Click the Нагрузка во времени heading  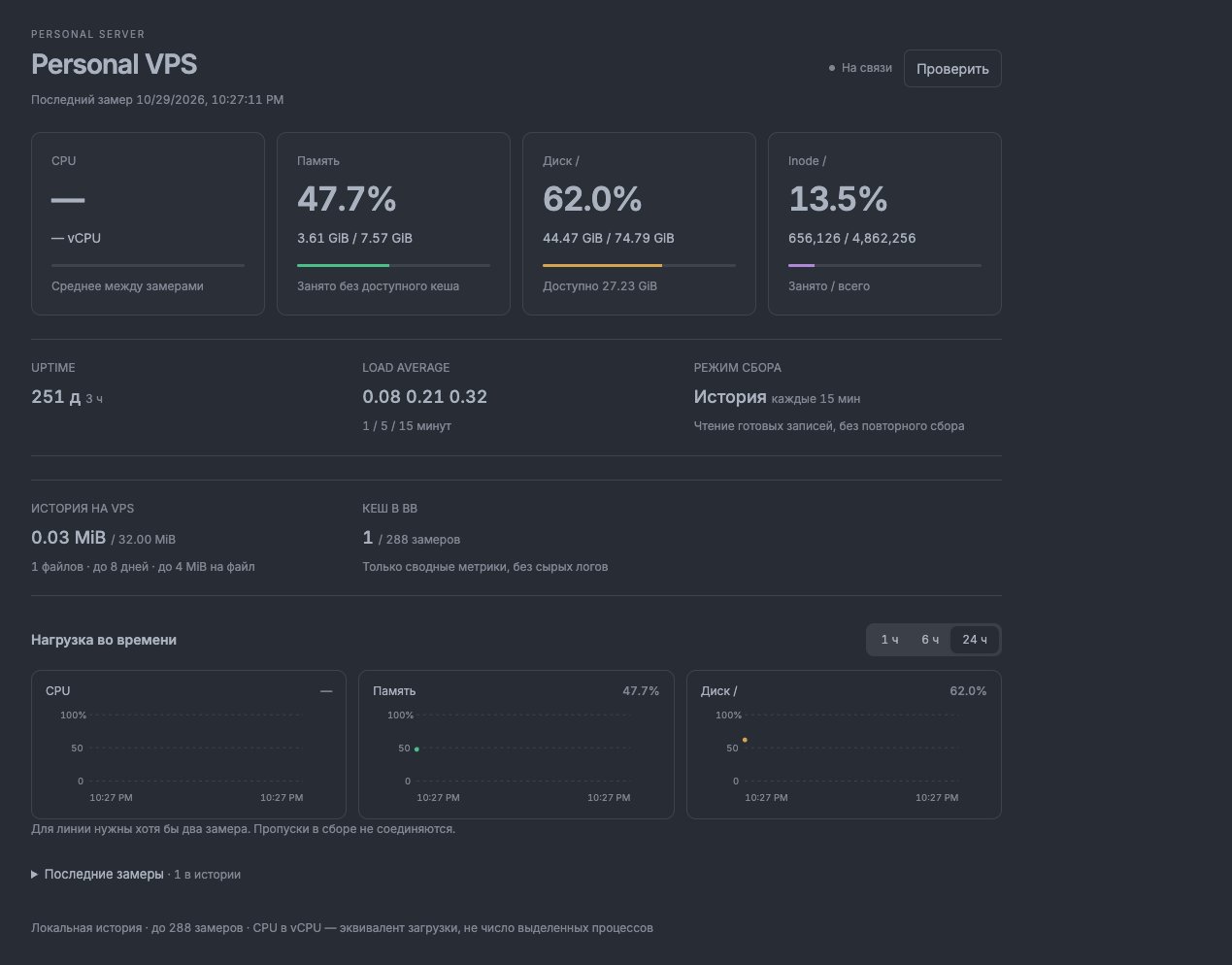(x=104, y=640)
